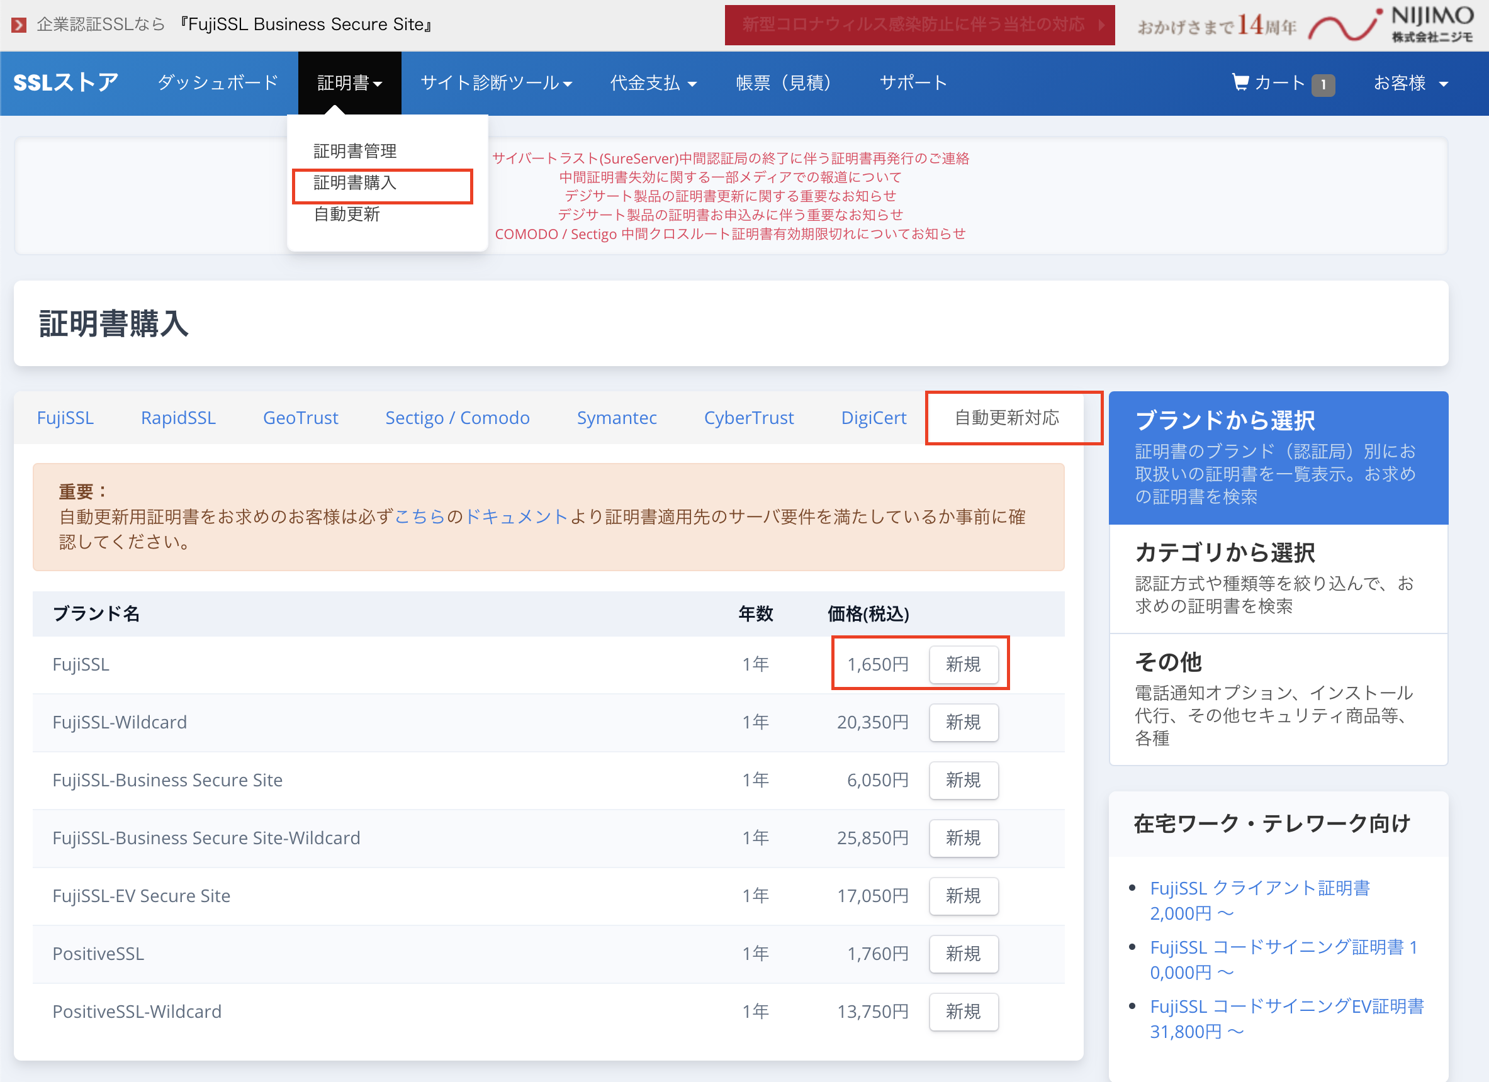Select the ブランドから選択 sidebar panel
The image size is (1489, 1082).
coord(1278,458)
